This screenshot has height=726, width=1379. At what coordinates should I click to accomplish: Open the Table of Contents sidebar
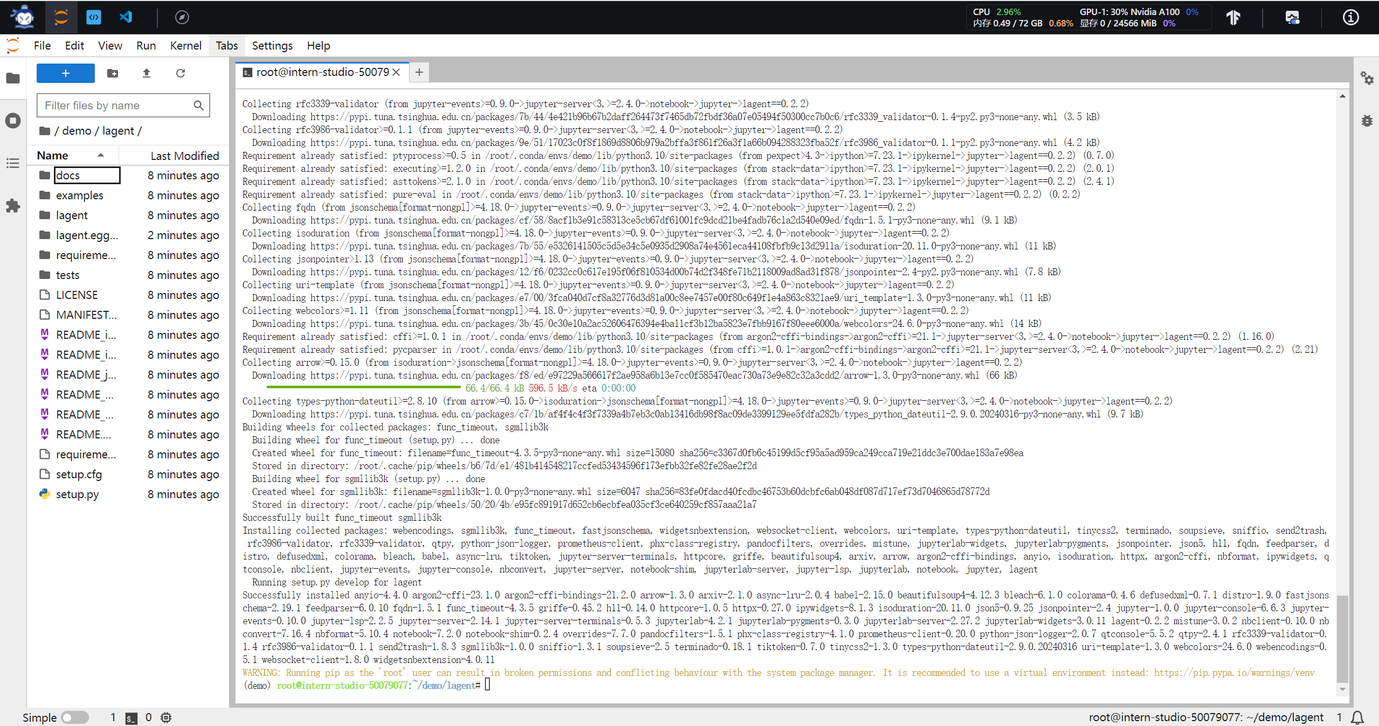click(x=13, y=163)
